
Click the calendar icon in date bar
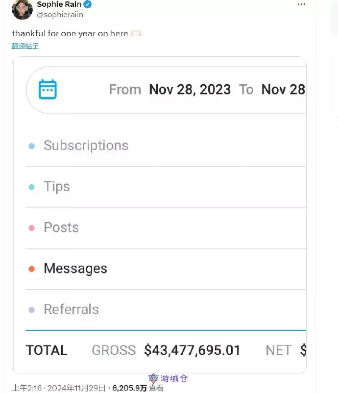pos(48,90)
